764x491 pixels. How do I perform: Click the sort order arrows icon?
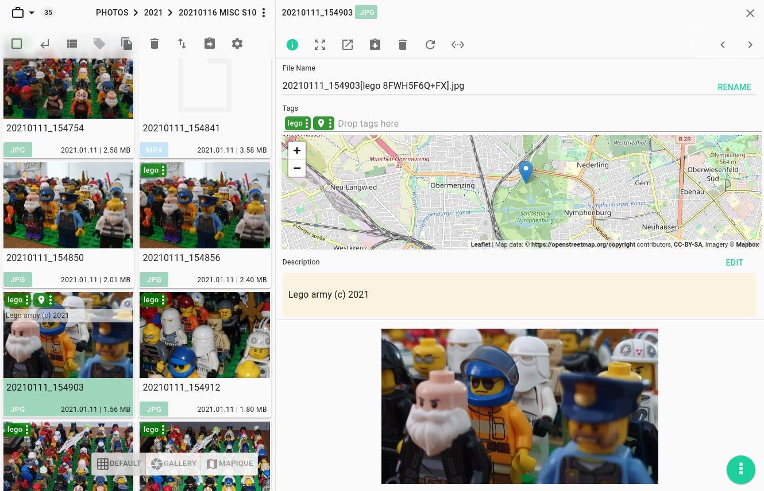coord(182,44)
